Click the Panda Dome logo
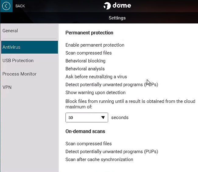This screenshot has height=172, width=198. tap(117, 6)
